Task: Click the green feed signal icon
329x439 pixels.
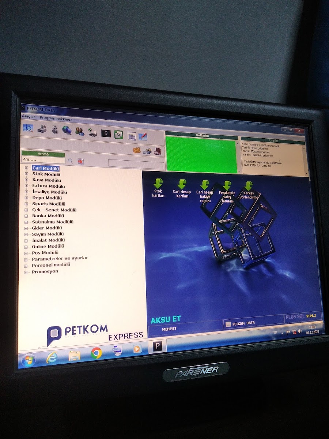Action: (118, 134)
